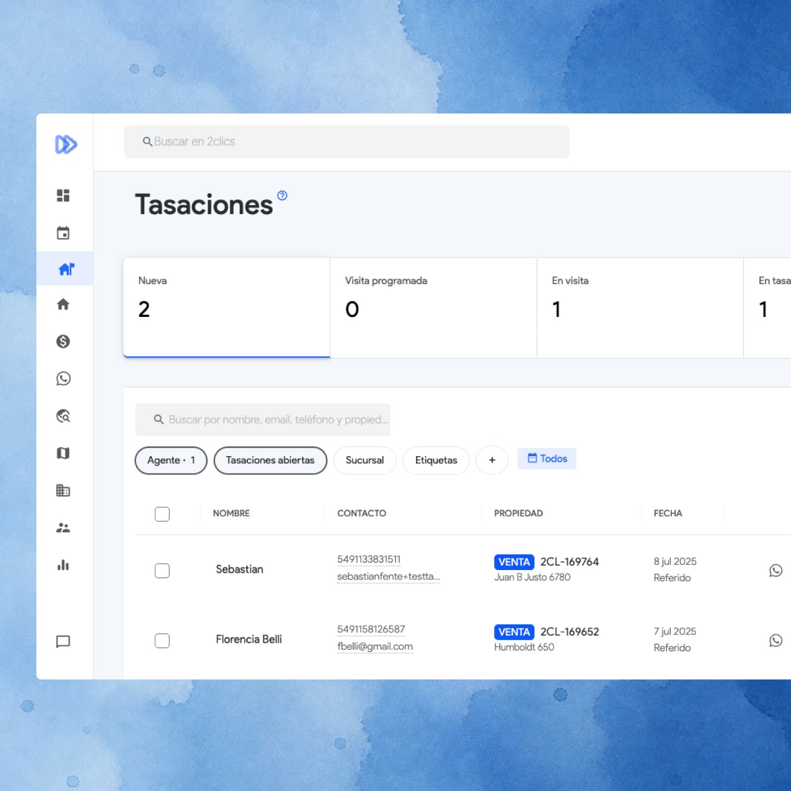The height and width of the screenshot is (791, 791).
Task: Open the Etiquetas filter dropdown
Action: 436,460
